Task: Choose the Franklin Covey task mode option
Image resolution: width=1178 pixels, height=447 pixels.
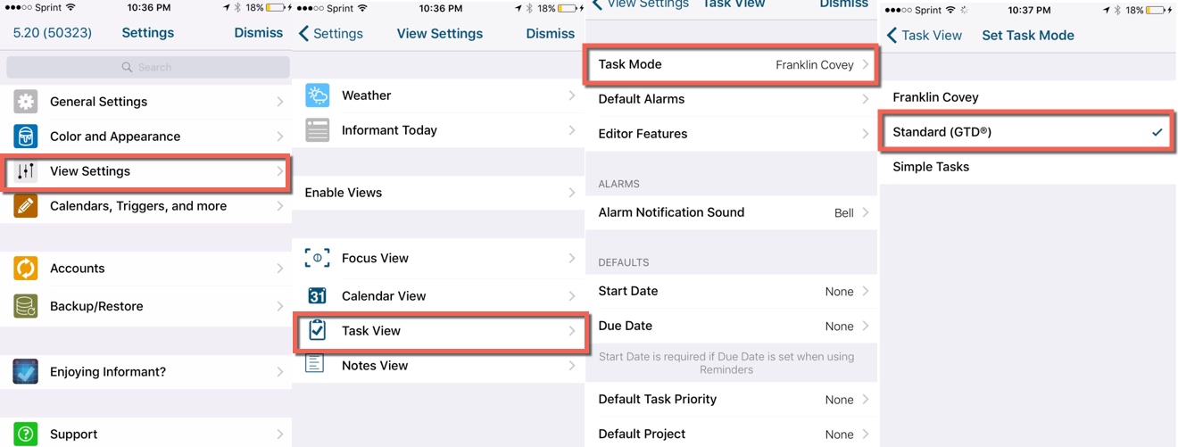Action: pyautogui.click(x=1026, y=97)
